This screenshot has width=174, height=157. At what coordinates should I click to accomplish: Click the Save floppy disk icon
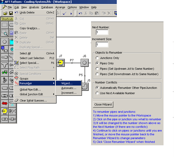click(x=11, y=14)
